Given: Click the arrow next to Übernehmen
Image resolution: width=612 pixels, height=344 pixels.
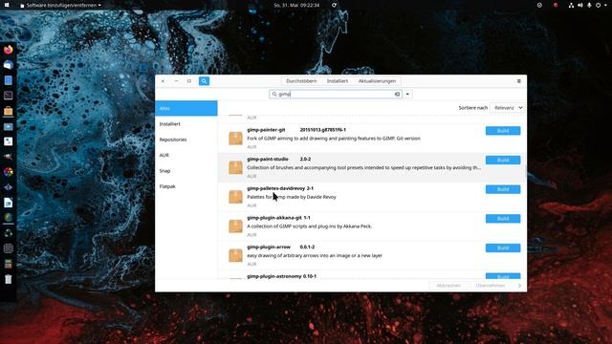Looking at the screenshot, I should point(519,286).
